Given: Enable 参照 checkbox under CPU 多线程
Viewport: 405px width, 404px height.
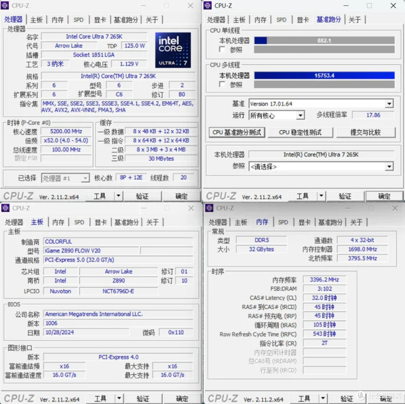Looking at the screenshot, I should coord(222,84).
